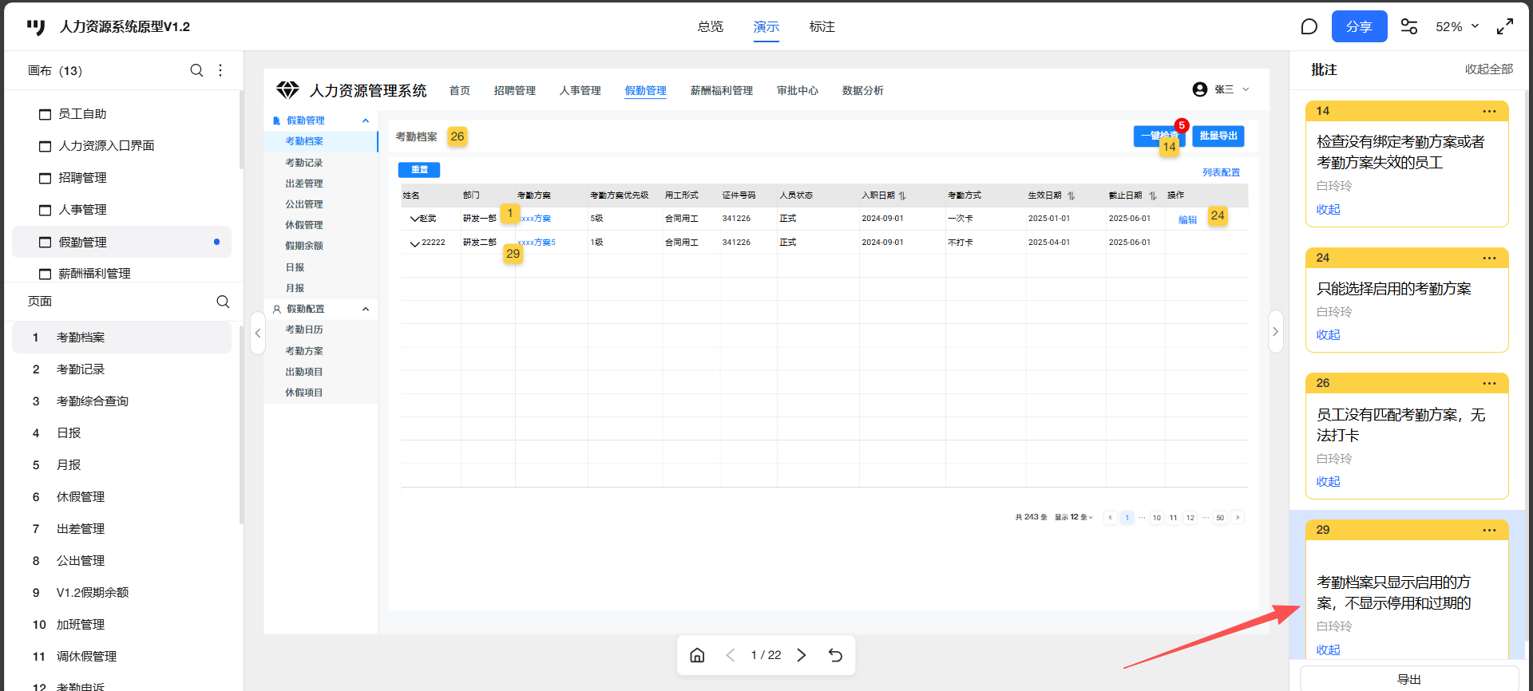Image resolution: width=1533 pixels, height=691 pixels.
Task: Select the 考勤记录 page in list
Action: tap(81, 369)
